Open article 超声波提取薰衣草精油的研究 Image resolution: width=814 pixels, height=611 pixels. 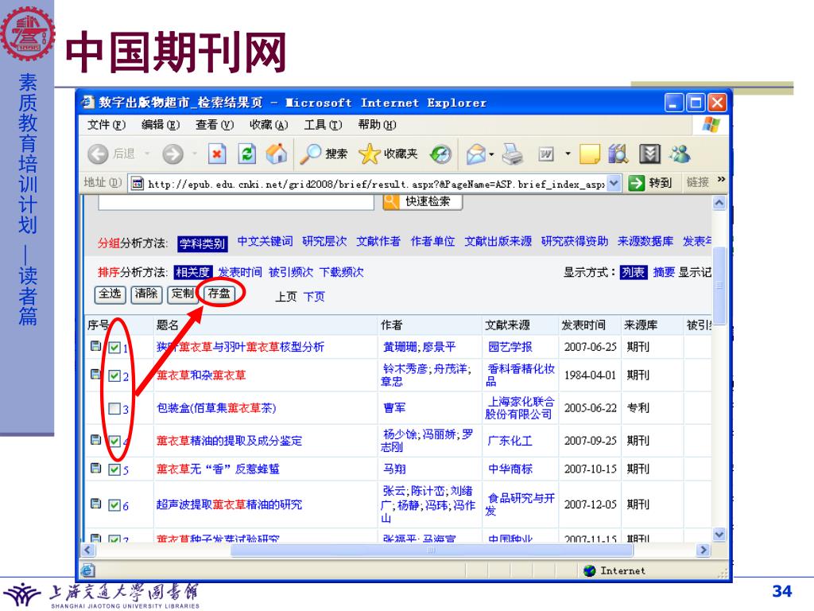229,504
